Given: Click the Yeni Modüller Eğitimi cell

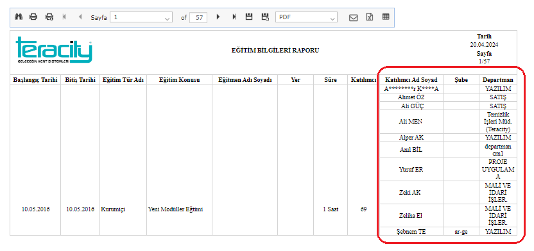Looking at the screenshot, I should coord(175,209).
